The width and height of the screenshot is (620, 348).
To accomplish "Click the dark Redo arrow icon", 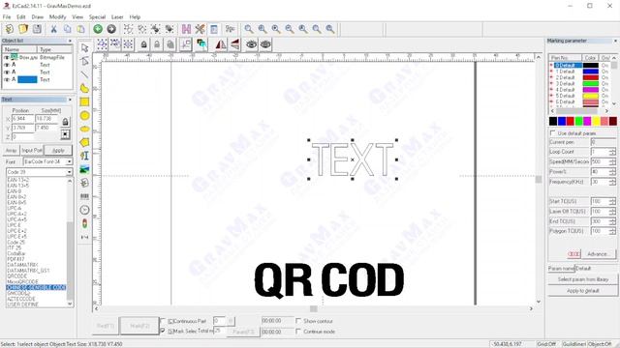I will [x=111, y=29].
